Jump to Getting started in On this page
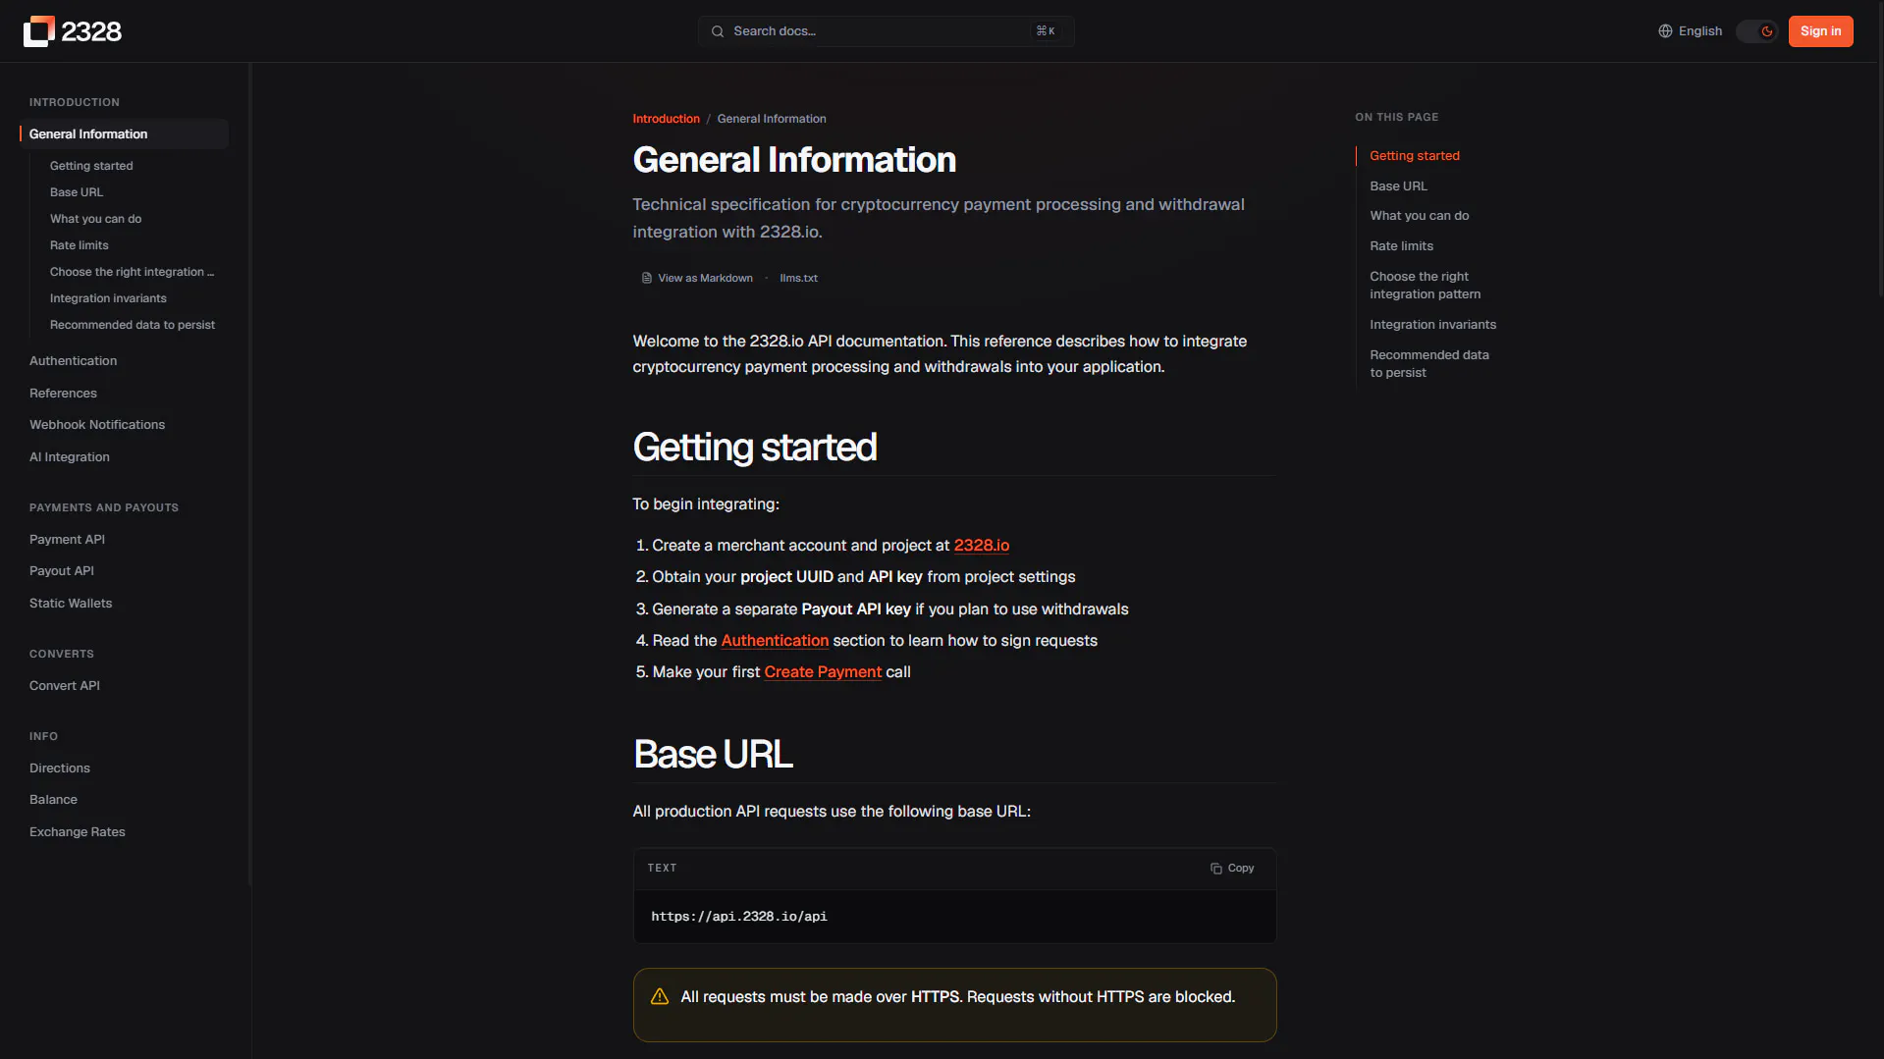 (x=1415, y=156)
